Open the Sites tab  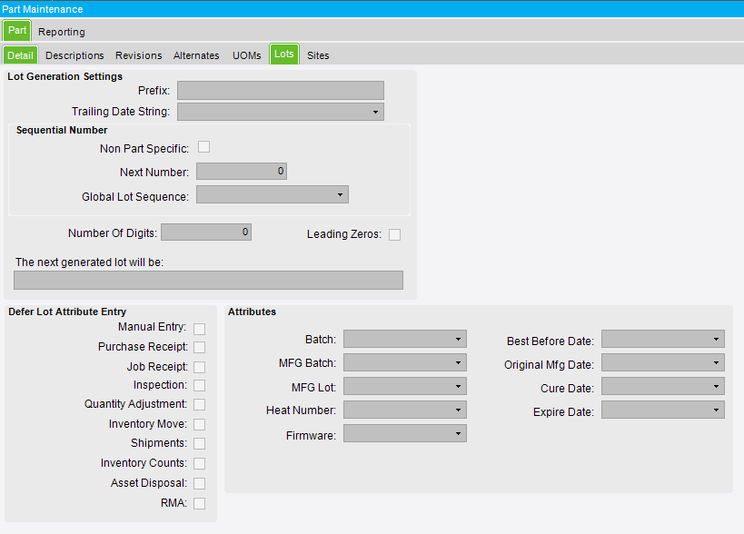click(318, 55)
